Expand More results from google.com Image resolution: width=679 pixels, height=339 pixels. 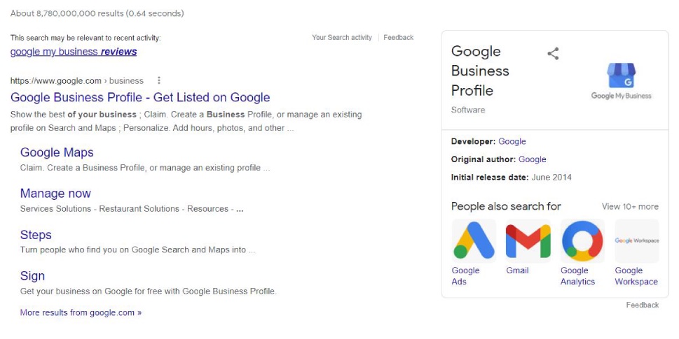[81, 312]
